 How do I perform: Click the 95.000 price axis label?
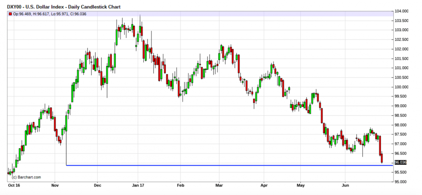click(x=401, y=182)
